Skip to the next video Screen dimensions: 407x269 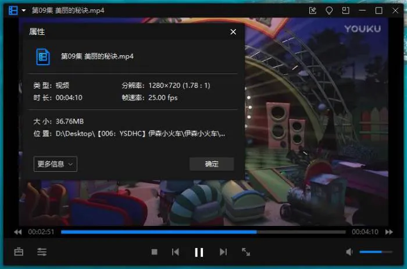[x=223, y=252]
